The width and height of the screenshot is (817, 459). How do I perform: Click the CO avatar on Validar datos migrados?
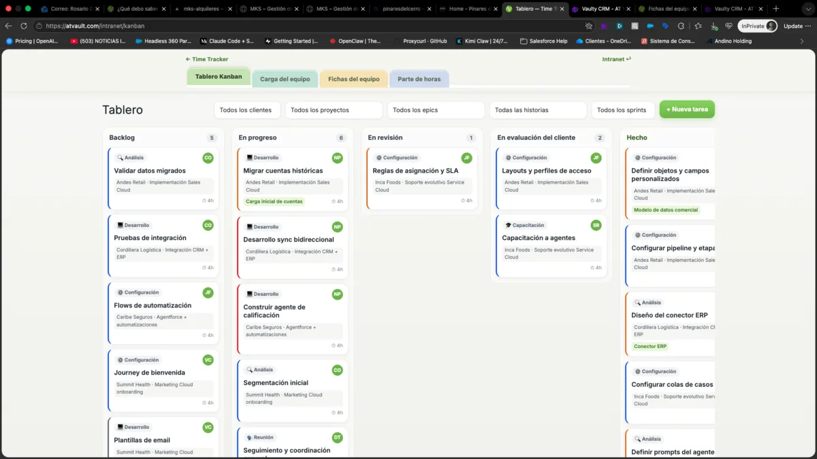point(208,158)
